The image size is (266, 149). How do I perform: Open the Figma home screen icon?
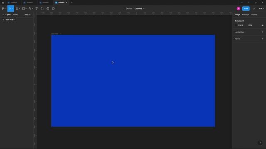click(x=3, y=3)
